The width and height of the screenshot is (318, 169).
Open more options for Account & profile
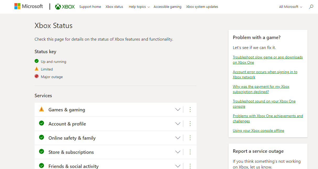pyautogui.click(x=190, y=124)
